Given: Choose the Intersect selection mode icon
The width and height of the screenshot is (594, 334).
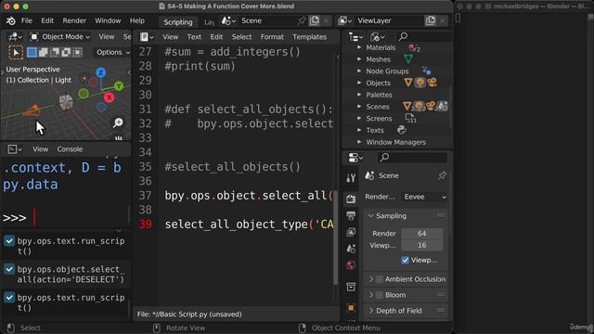Looking at the screenshot, I should point(77,52).
